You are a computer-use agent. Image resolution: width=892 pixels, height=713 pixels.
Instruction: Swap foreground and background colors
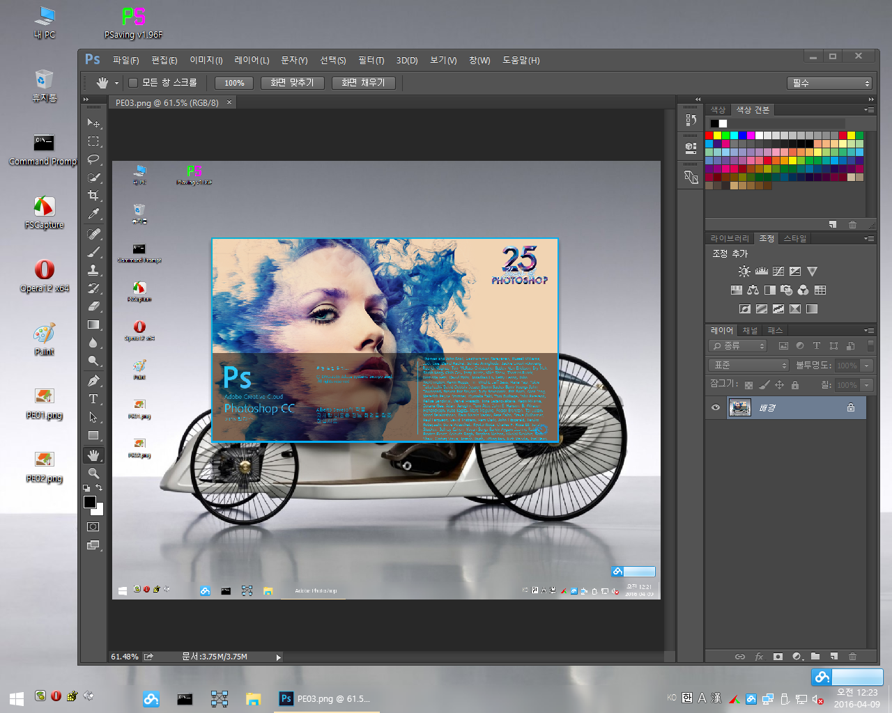click(99, 487)
